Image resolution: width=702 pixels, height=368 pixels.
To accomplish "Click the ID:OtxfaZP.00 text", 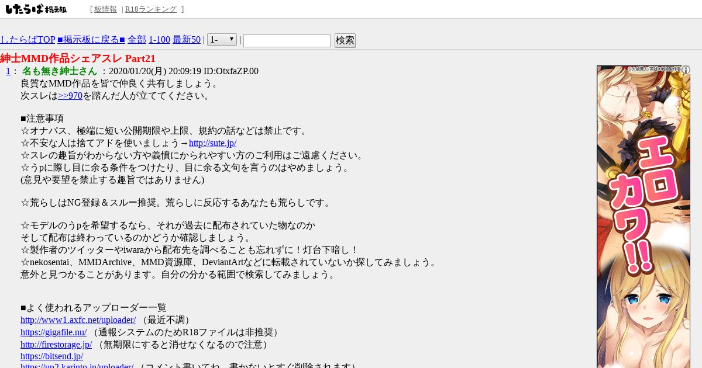I will (x=231, y=71).
